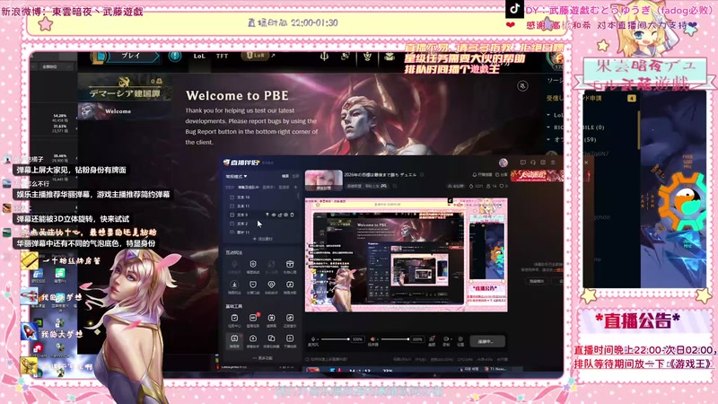Open the trident icon in LoL top bar
Image resolution: width=718 pixels, height=404 pixels.
point(324,56)
